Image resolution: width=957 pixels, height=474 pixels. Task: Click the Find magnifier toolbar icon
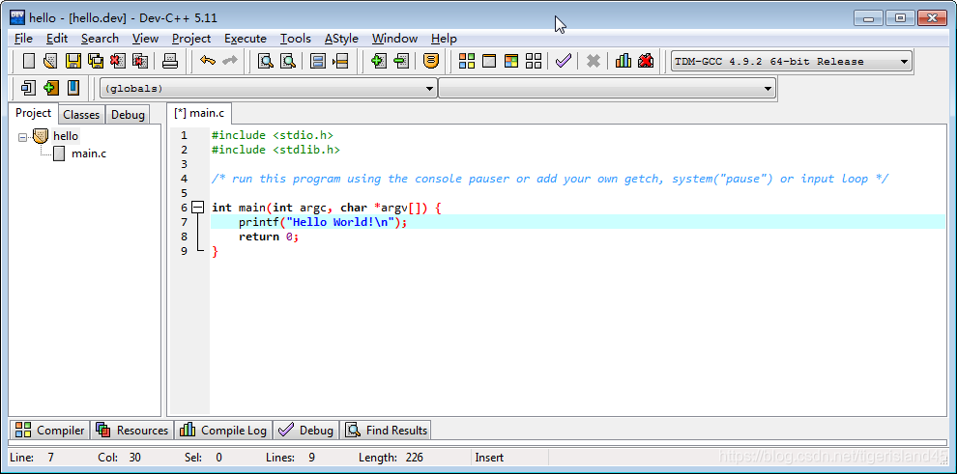pyautogui.click(x=266, y=61)
